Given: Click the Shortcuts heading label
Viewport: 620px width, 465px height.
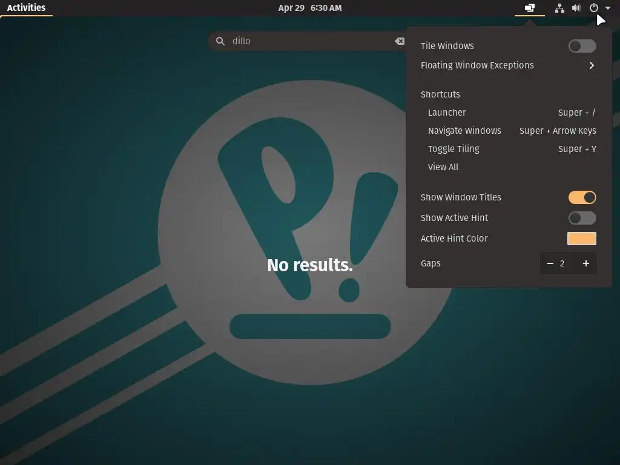Looking at the screenshot, I should click(440, 94).
